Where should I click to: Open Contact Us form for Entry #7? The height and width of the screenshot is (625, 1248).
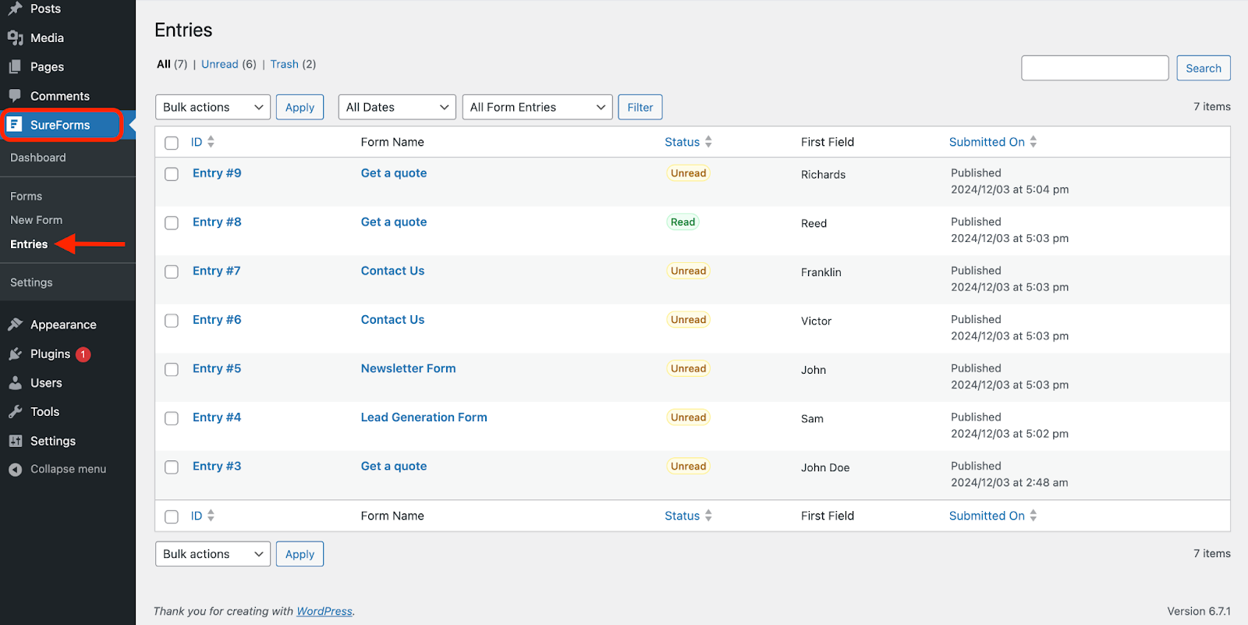(x=393, y=271)
